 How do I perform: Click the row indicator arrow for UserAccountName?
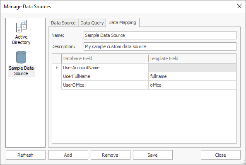[57, 68]
